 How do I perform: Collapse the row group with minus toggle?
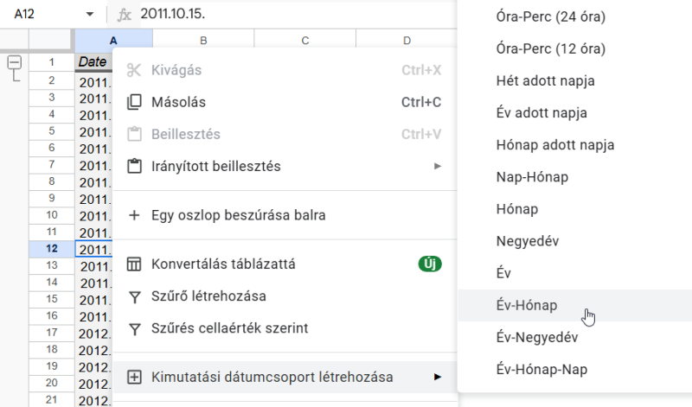point(15,62)
